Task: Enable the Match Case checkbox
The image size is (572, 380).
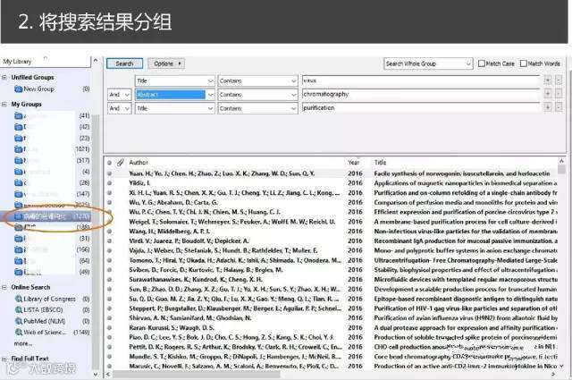Action: pyautogui.click(x=482, y=63)
